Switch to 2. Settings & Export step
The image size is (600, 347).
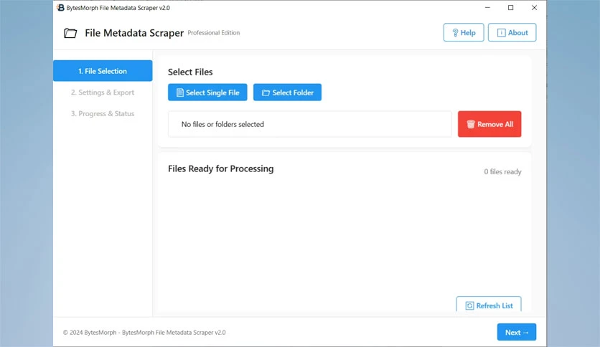coord(103,92)
